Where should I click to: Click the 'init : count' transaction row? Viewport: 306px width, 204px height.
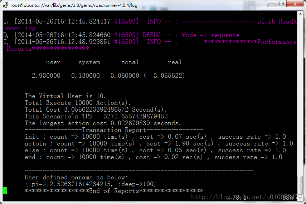[x=155, y=137]
